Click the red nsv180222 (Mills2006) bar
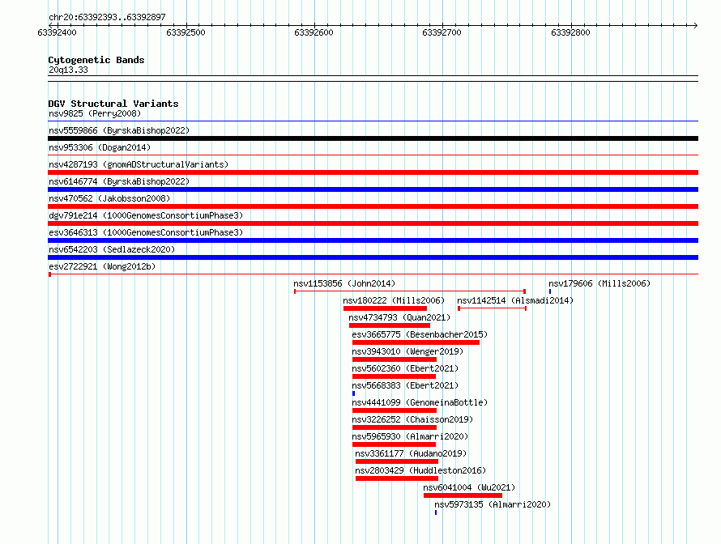 coord(385,308)
